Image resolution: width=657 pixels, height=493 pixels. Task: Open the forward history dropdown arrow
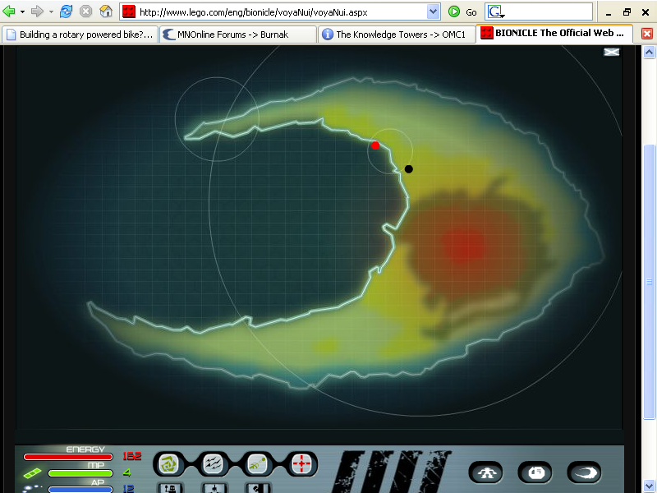(x=51, y=12)
